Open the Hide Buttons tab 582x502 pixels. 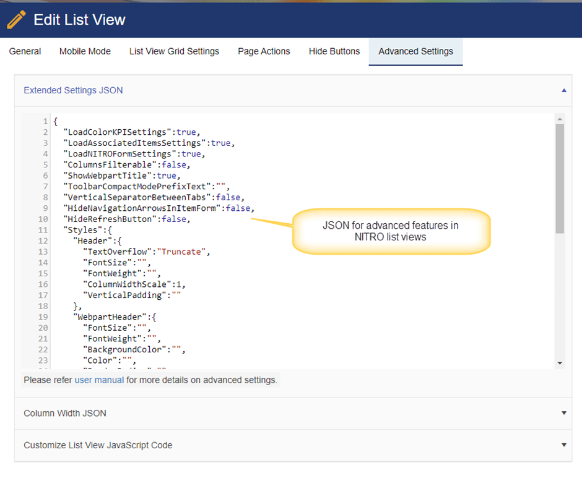coord(334,51)
